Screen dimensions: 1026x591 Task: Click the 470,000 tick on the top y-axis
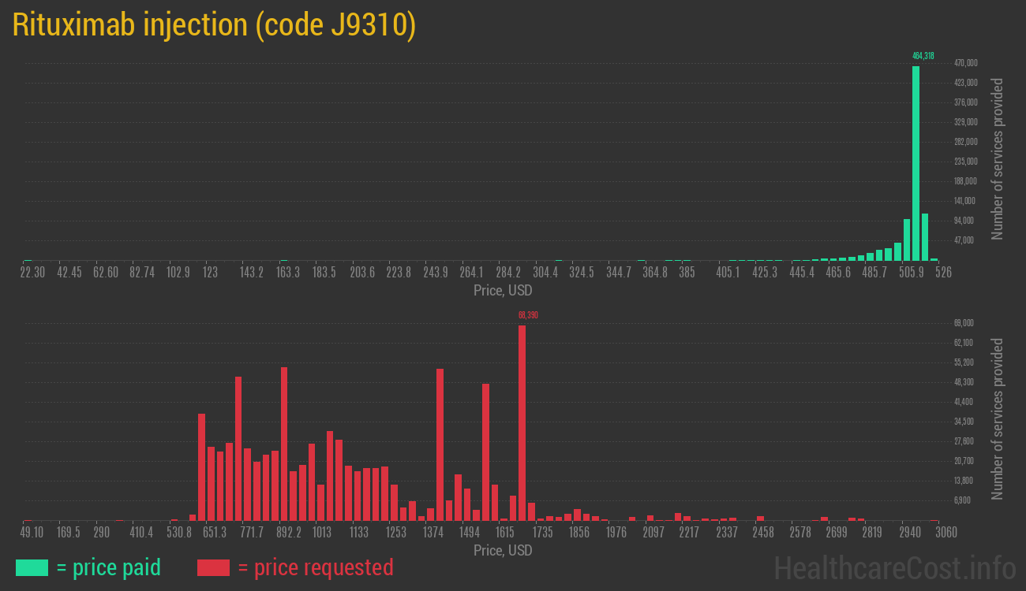click(966, 63)
